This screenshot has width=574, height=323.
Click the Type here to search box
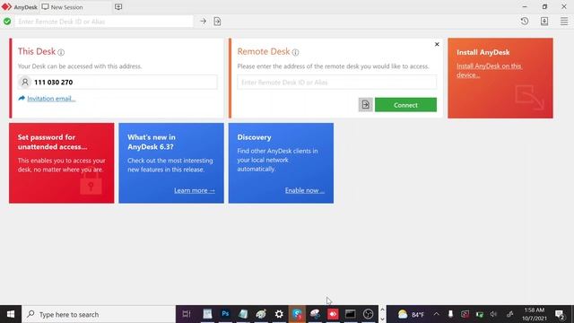pos(99,314)
